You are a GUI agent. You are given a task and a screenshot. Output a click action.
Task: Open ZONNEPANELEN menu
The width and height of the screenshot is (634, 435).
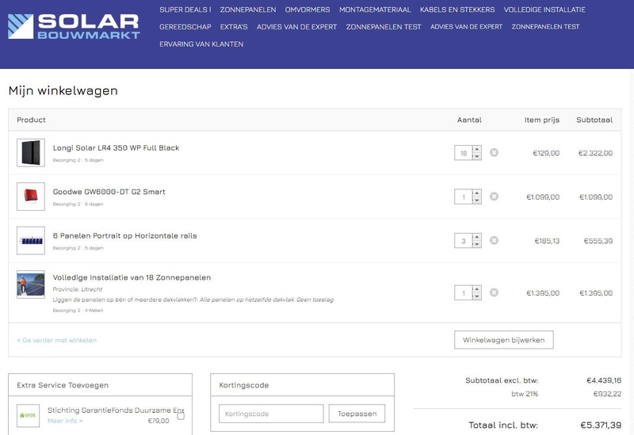248,10
